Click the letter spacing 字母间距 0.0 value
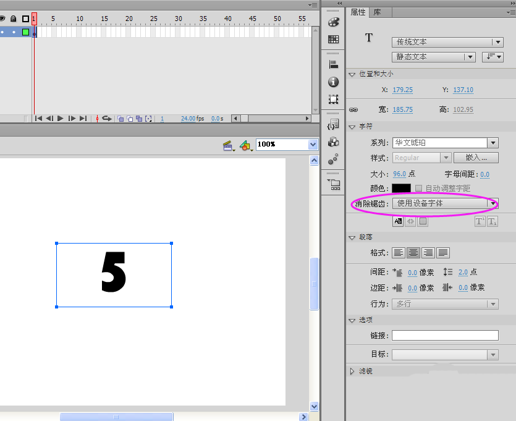This screenshot has height=421, width=516. pos(484,174)
